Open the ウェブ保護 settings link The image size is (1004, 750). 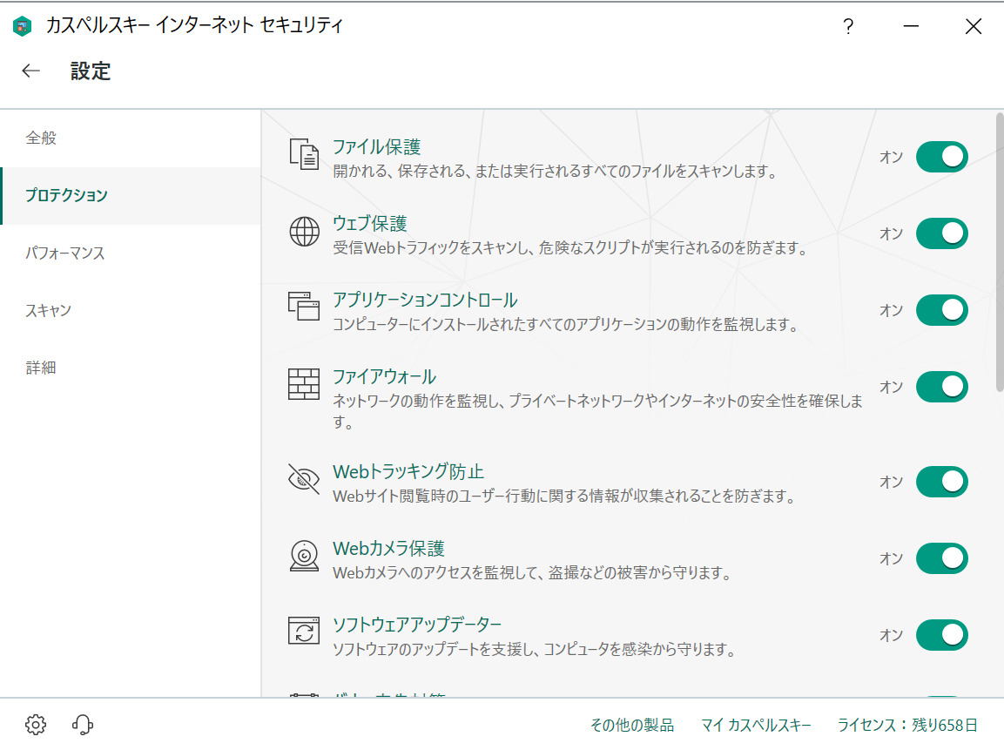[369, 223]
